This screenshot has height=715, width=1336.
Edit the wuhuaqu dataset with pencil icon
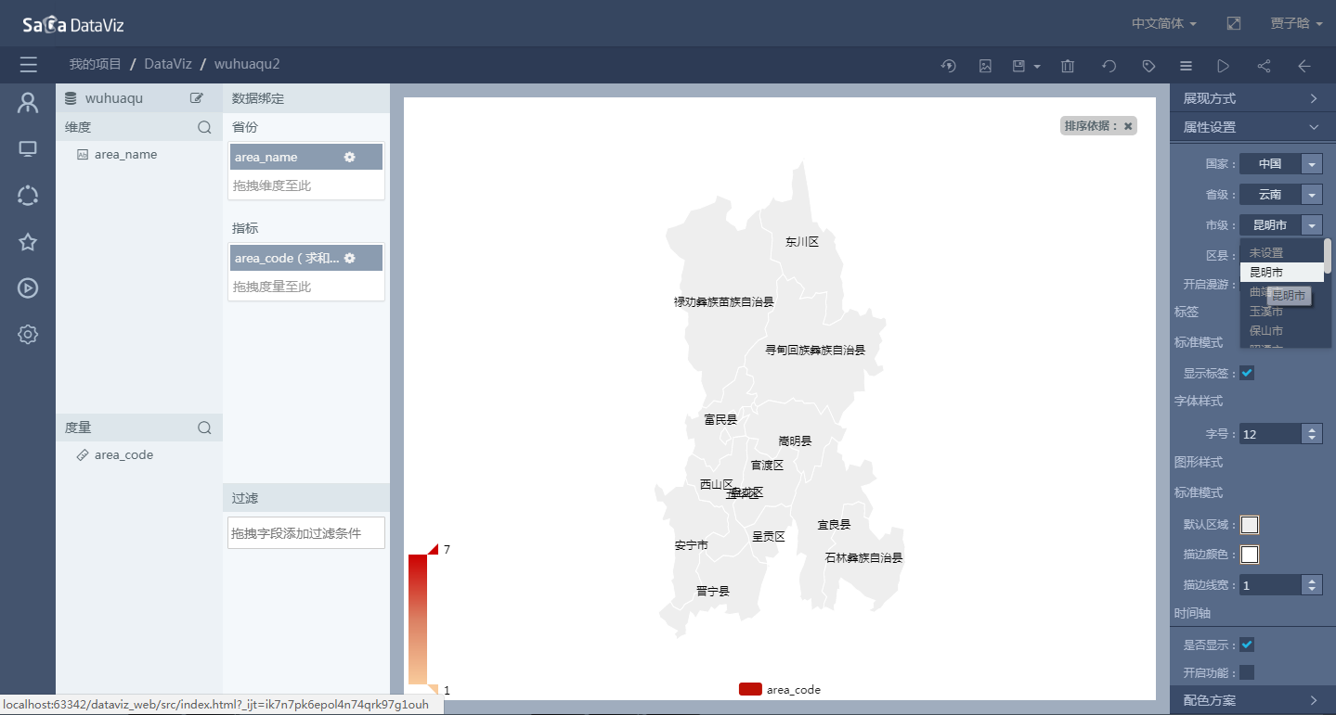197,97
